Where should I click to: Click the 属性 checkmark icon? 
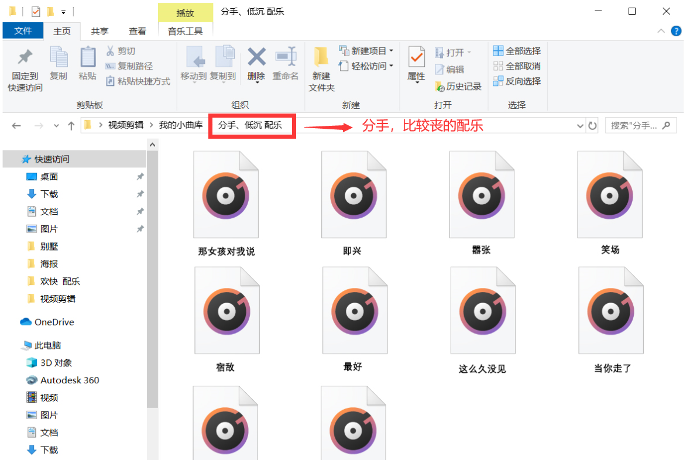pyautogui.click(x=416, y=58)
